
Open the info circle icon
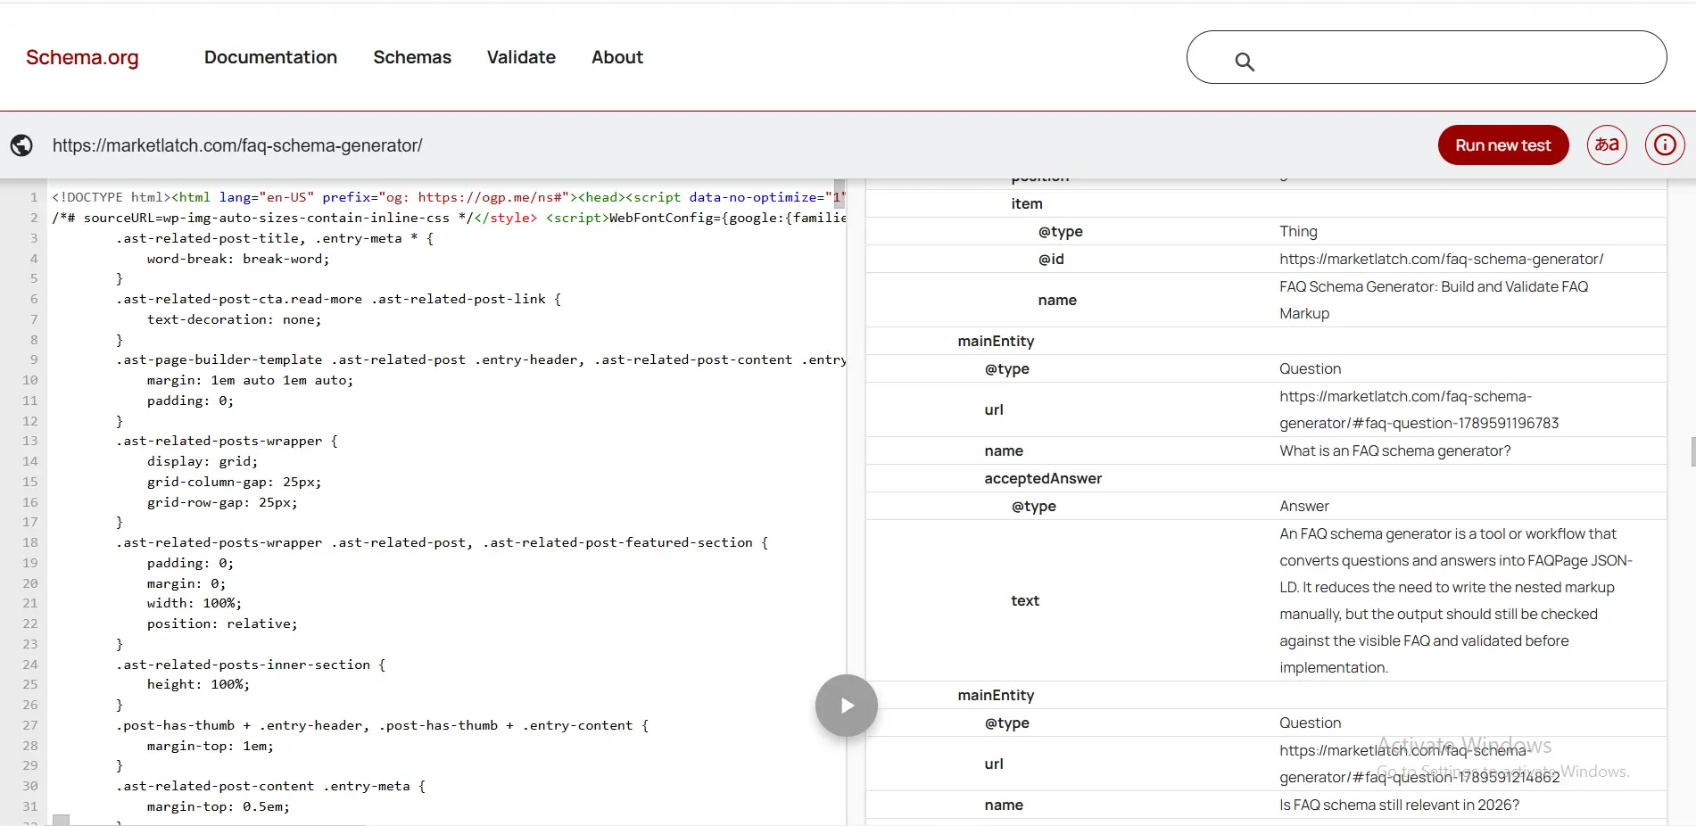point(1665,145)
